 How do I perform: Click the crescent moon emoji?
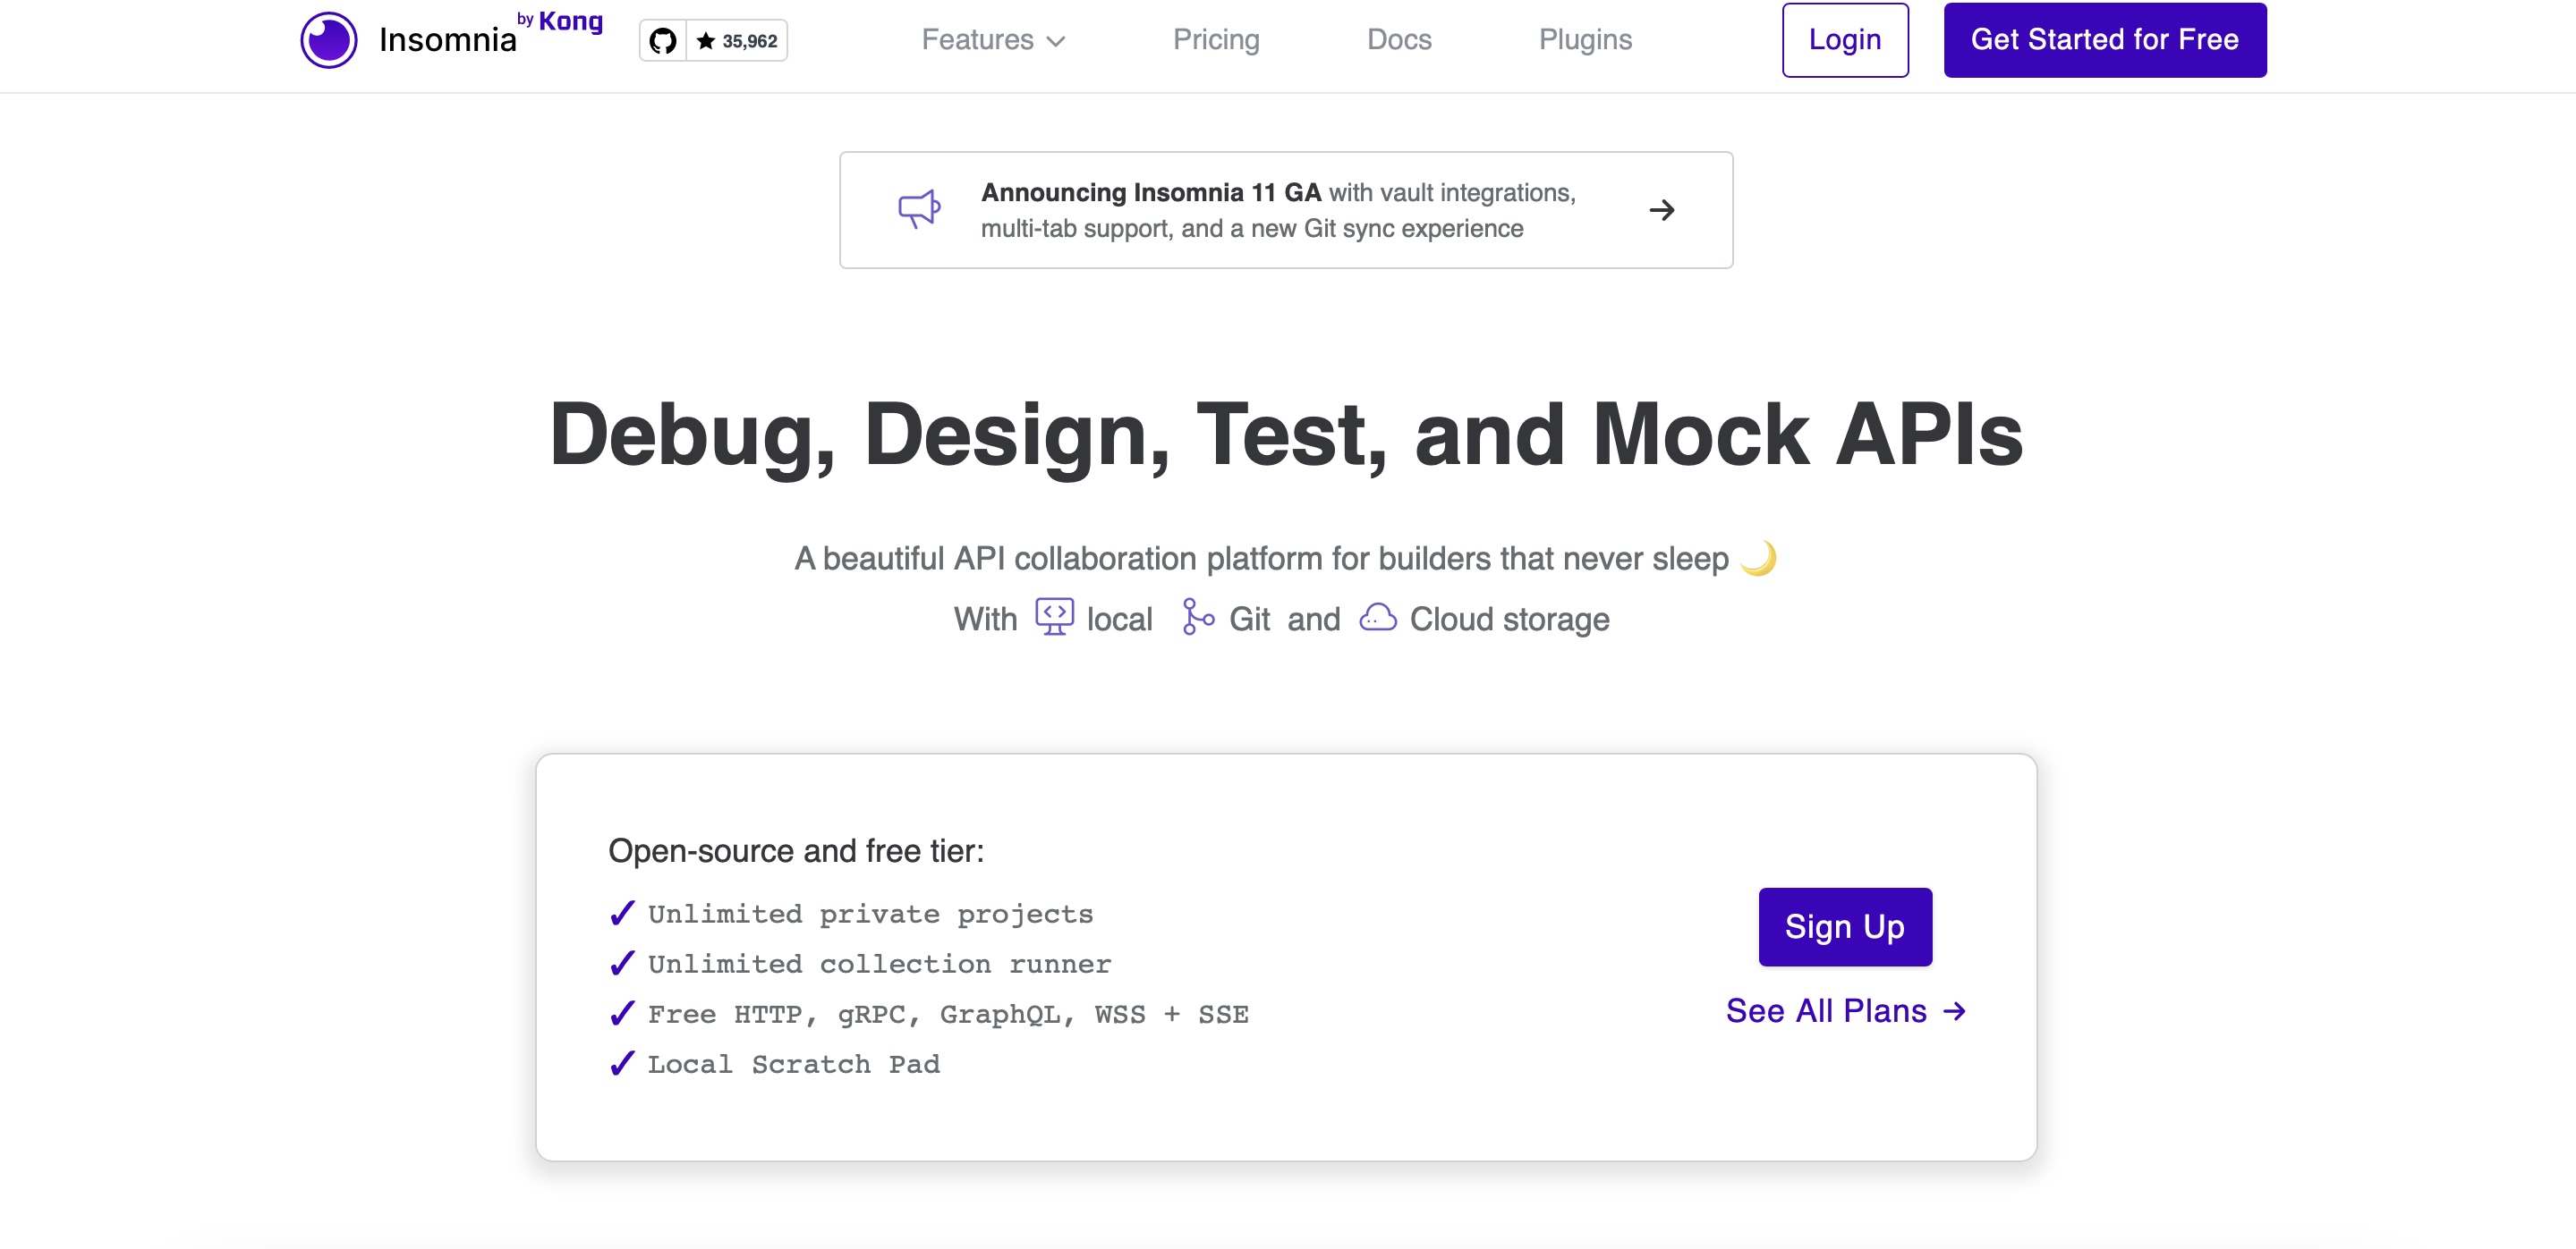point(1758,558)
